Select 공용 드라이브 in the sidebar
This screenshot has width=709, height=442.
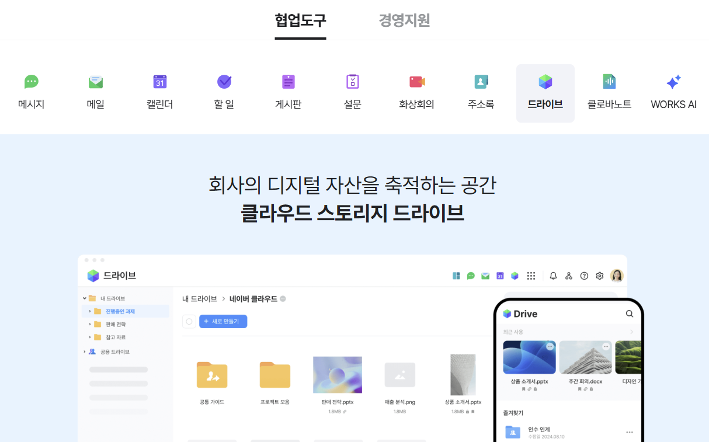pos(115,351)
